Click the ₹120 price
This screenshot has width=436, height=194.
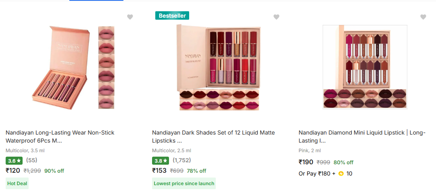[13, 170]
